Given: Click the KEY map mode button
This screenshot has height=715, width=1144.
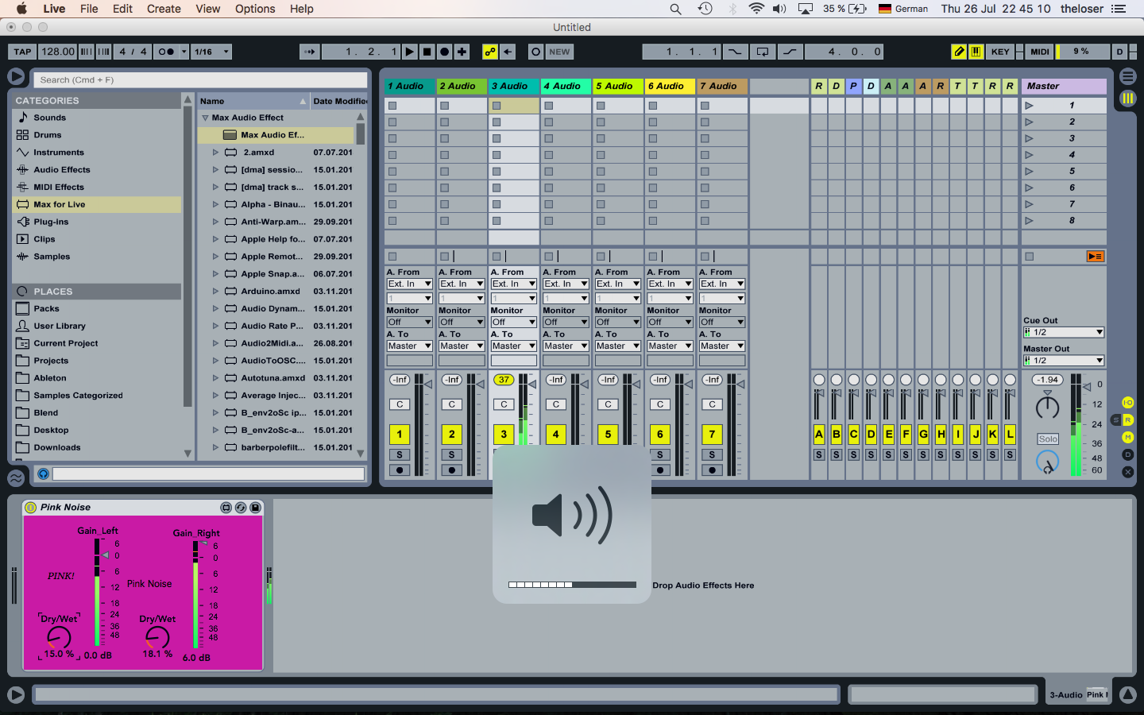Looking at the screenshot, I should 1000,52.
